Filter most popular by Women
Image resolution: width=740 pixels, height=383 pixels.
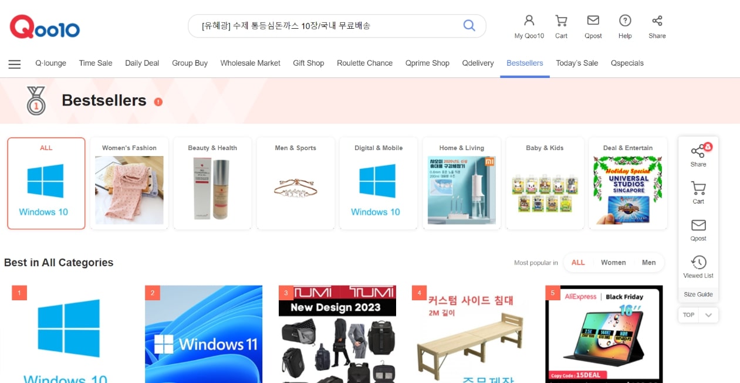click(x=613, y=263)
